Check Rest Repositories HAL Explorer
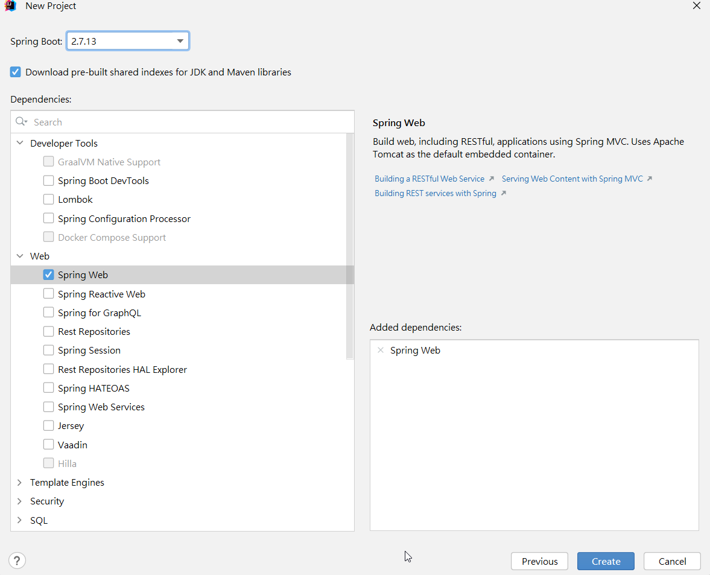This screenshot has width=710, height=575. tap(48, 369)
